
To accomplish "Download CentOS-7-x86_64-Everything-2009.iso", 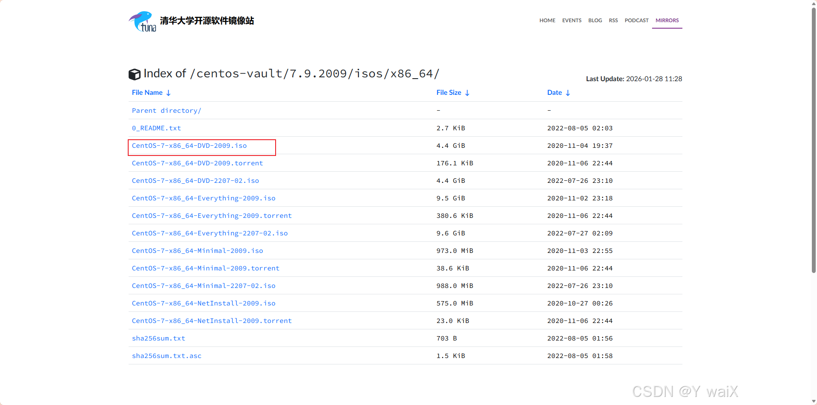I will click(x=203, y=198).
